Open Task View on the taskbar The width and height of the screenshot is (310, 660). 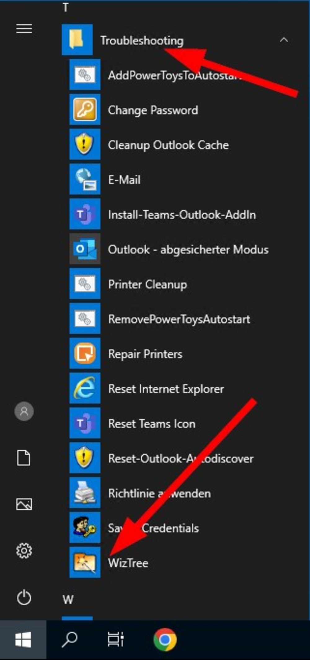tap(116, 640)
